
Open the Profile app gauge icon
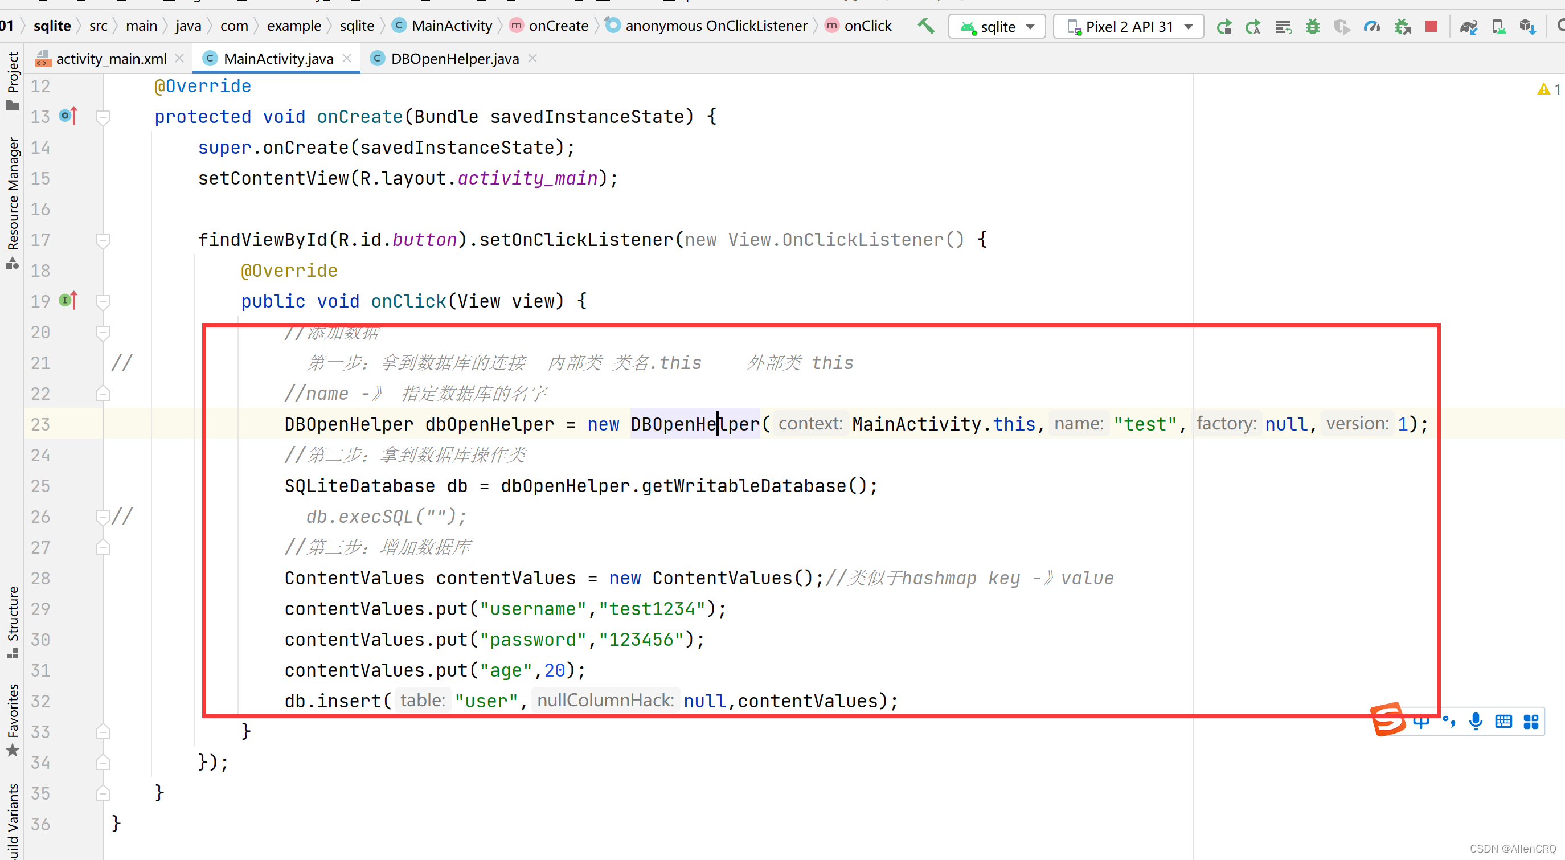[1372, 27]
